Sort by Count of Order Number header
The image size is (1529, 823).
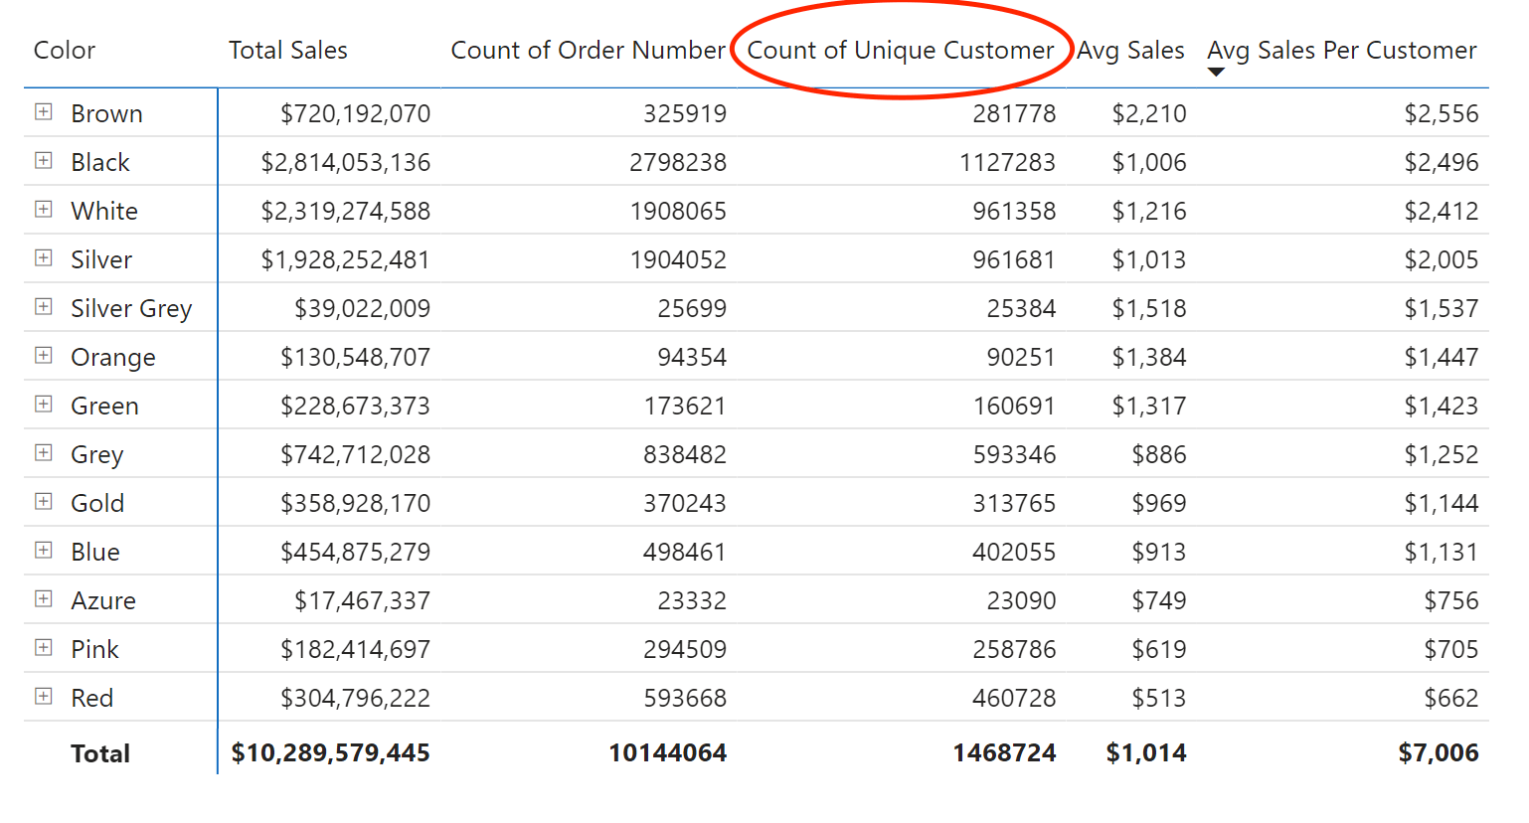588,50
